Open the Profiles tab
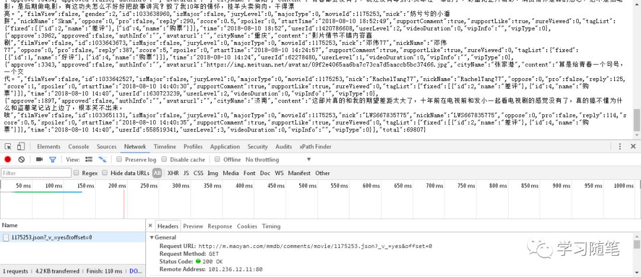This screenshot has width=641, height=277. (x=193, y=146)
